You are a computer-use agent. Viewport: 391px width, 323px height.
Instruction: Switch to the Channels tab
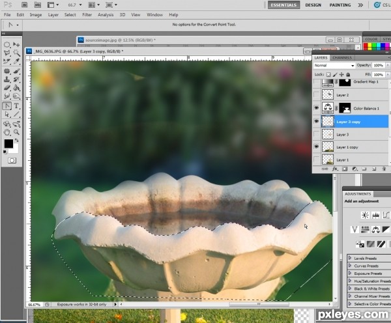click(x=342, y=57)
